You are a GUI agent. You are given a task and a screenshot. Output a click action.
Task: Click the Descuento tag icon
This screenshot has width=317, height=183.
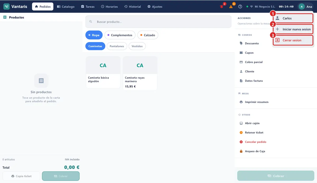[241, 43]
